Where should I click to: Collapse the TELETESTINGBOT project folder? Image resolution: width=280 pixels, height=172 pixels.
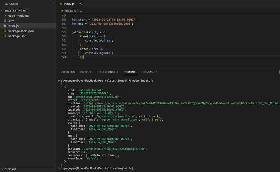click(x=3, y=11)
